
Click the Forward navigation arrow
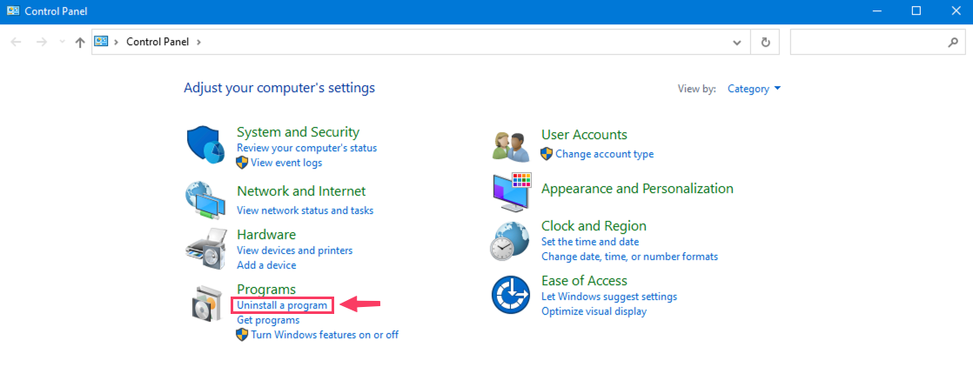coord(42,42)
